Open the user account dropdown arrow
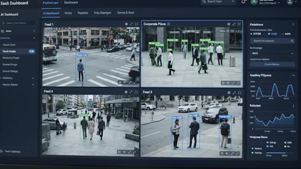The width and height of the screenshot is (301, 169). [279, 3]
